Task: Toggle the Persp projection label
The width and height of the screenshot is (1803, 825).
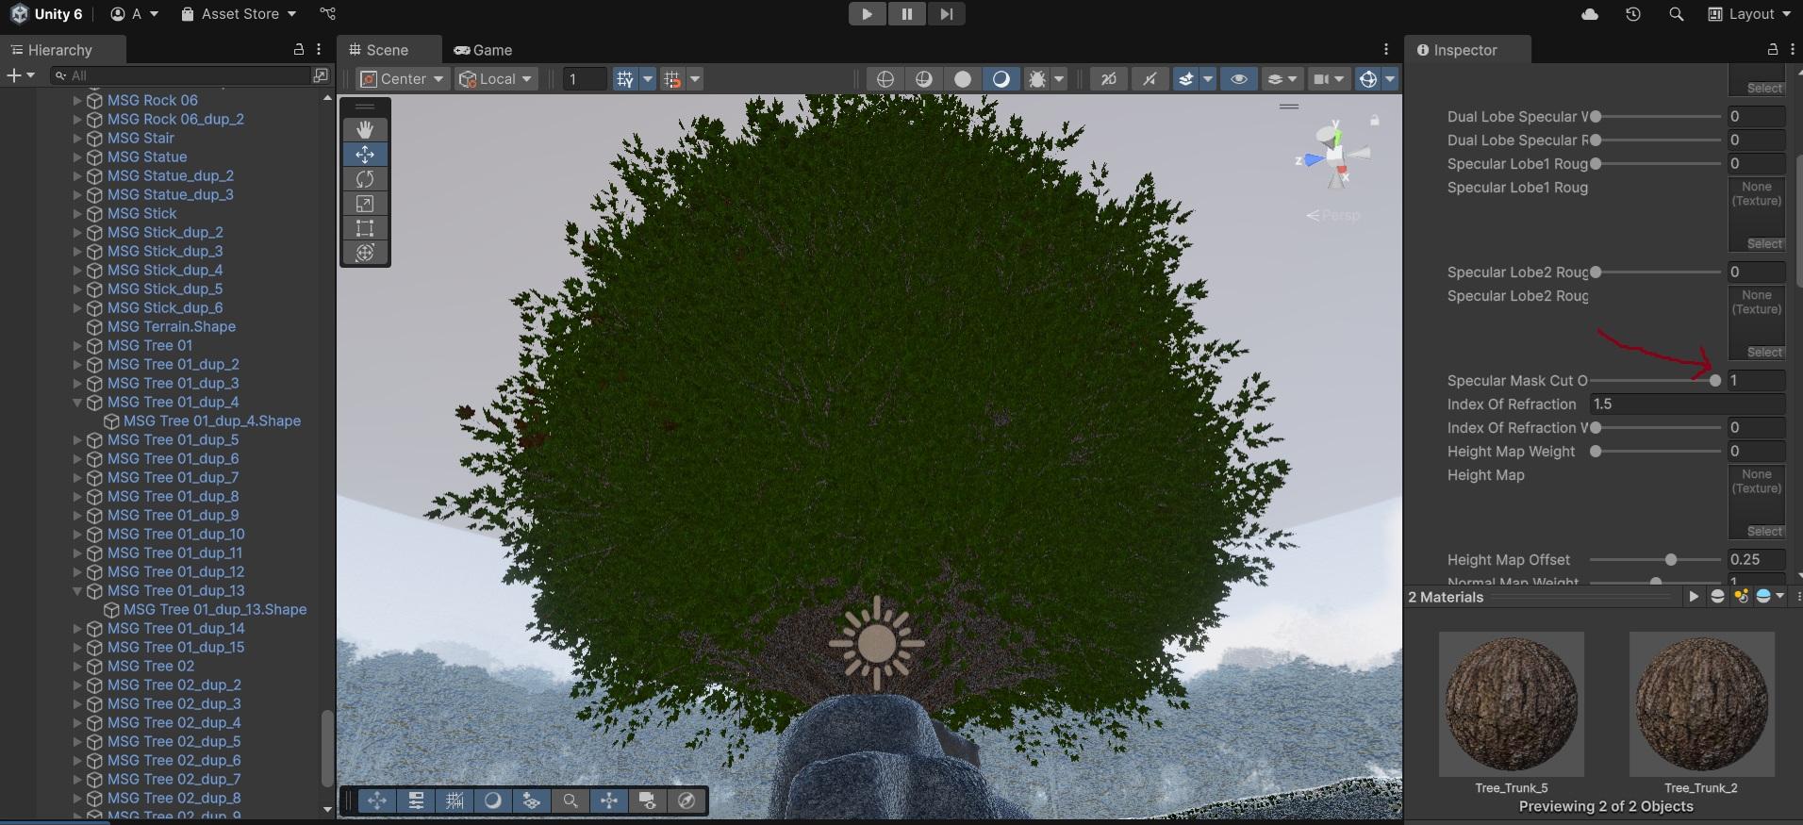Action: [x=1333, y=216]
